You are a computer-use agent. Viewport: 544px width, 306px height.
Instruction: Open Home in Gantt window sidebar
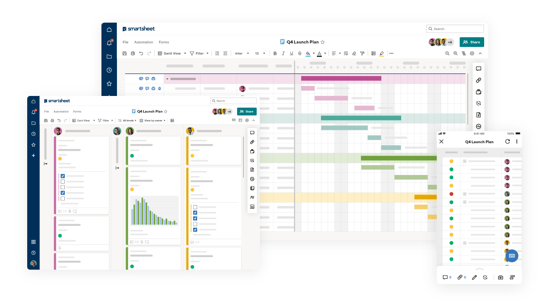click(109, 29)
